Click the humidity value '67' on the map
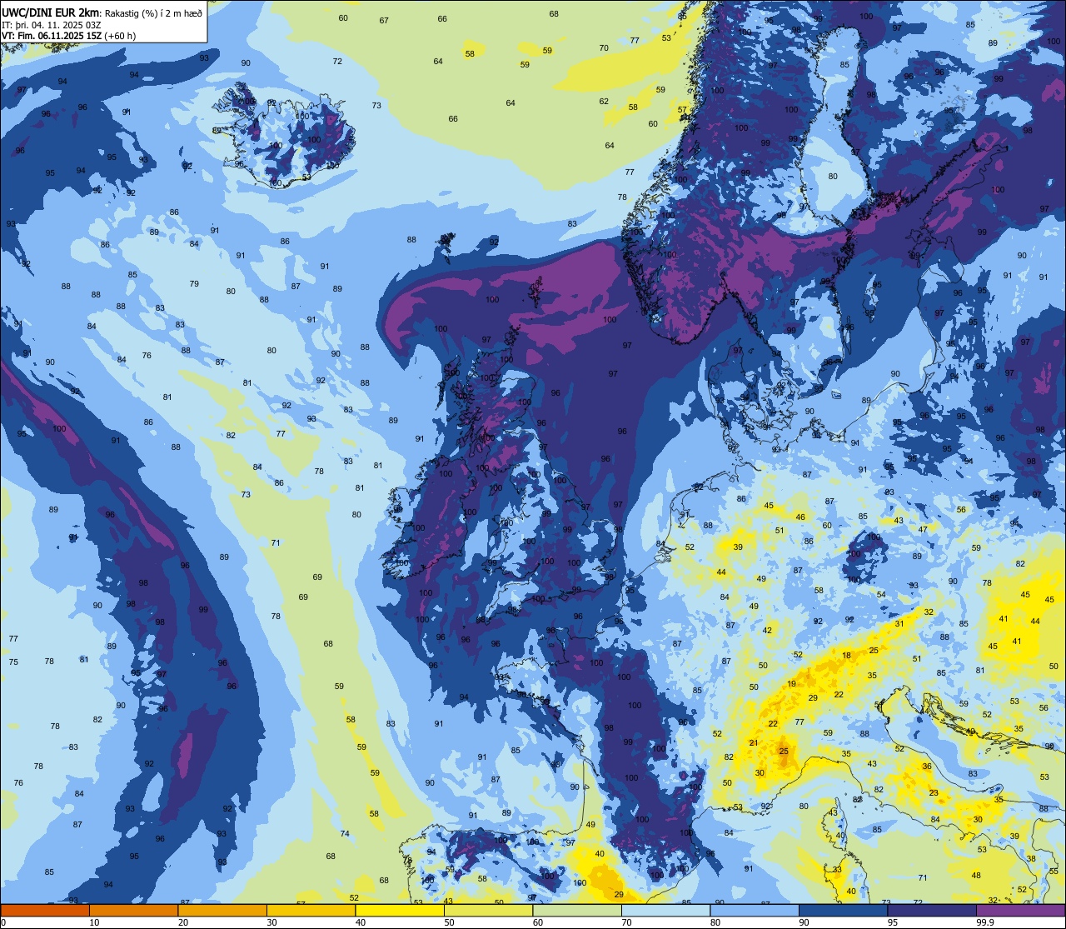This screenshot has width=1066, height=929. pos(384,20)
